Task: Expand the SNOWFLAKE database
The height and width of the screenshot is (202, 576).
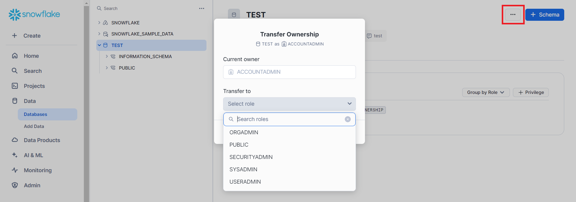Action: click(99, 23)
